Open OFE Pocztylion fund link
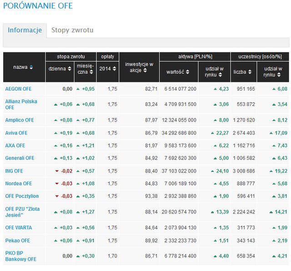The width and height of the screenshot is (291, 271). point(22,196)
